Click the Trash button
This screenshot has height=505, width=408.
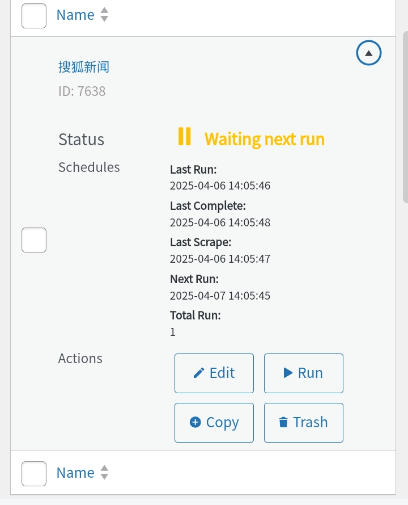[x=303, y=423]
